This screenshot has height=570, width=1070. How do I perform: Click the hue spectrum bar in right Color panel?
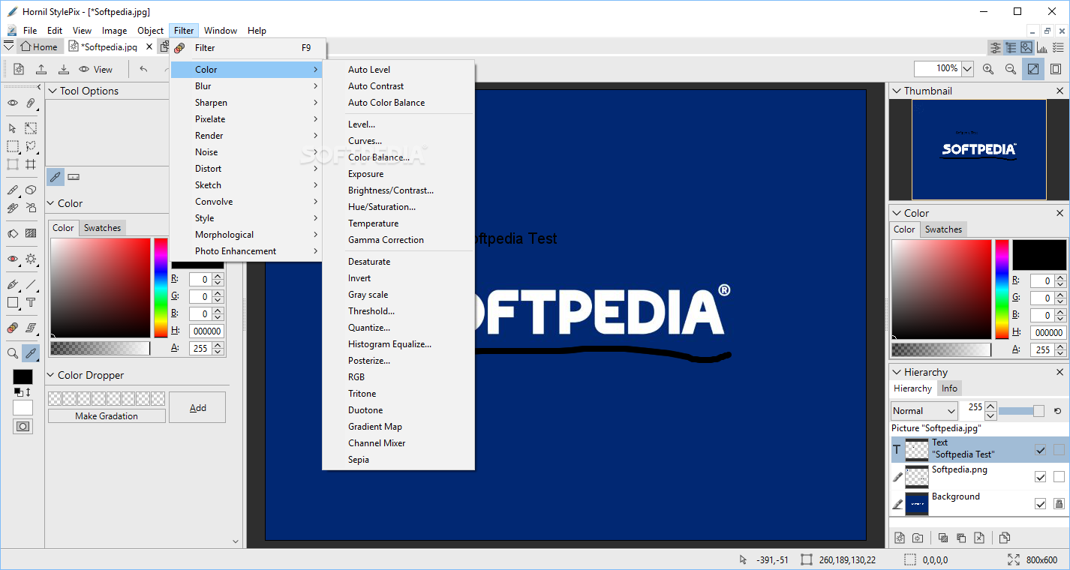coord(1001,289)
